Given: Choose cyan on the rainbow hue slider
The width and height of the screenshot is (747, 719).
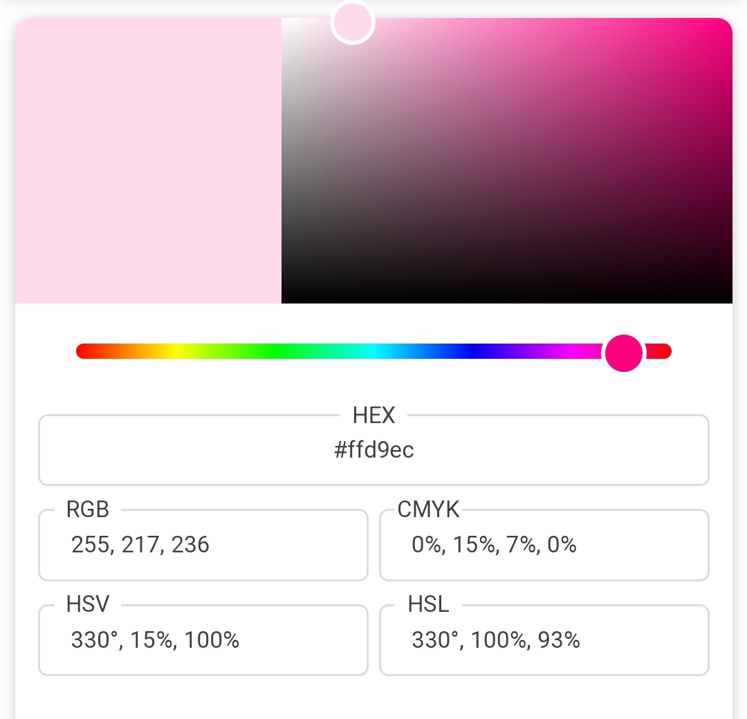Looking at the screenshot, I should pyautogui.click(x=373, y=352).
